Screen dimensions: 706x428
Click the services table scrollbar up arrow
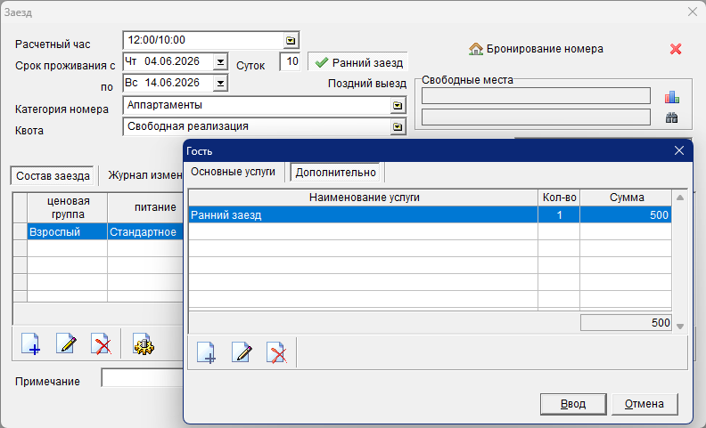click(x=680, y=198)
